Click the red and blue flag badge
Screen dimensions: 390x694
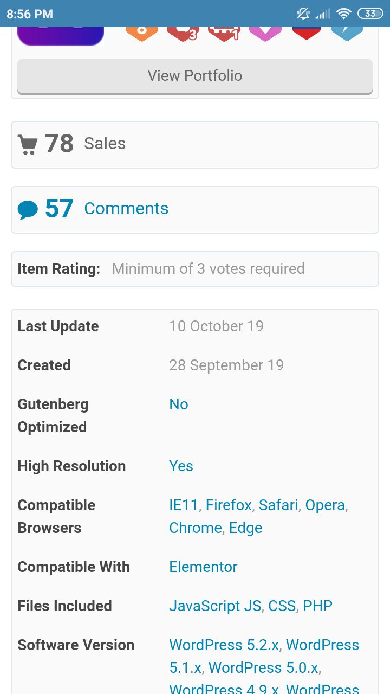point(307,34)
